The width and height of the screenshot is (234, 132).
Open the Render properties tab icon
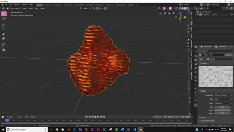[196, 56]
